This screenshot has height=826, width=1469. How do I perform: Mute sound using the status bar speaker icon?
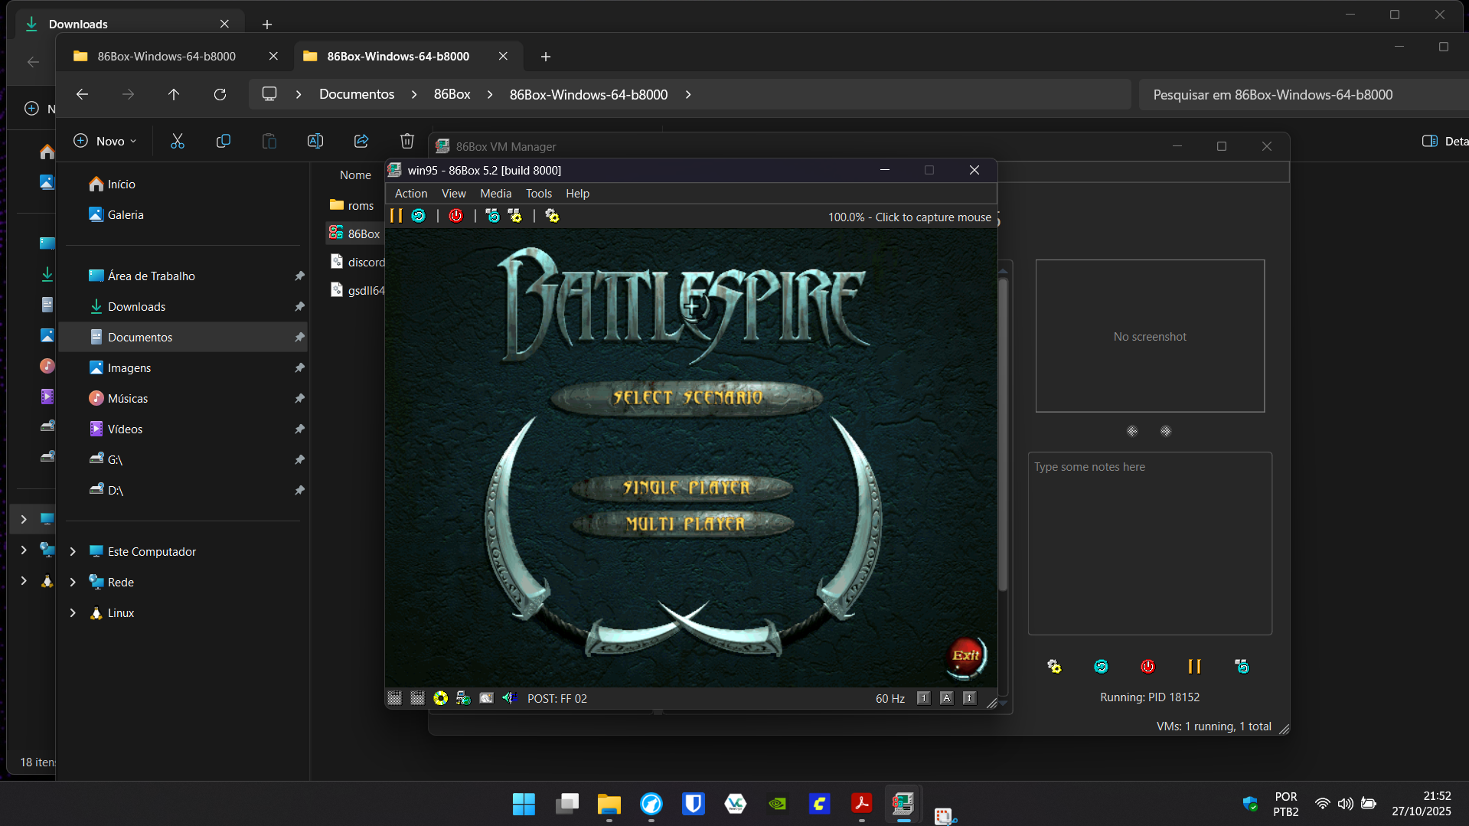tap(508, 698)
